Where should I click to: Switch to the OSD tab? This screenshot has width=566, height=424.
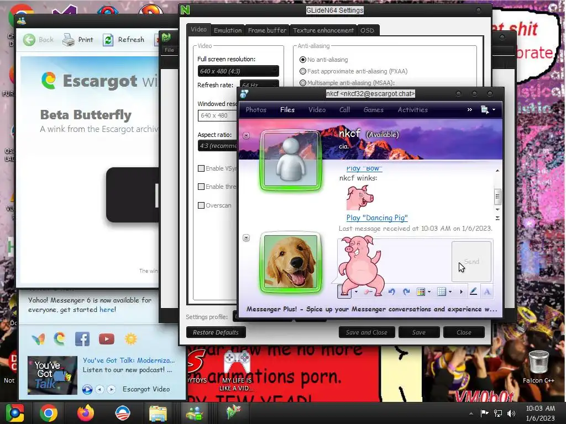(x=367, y=30)
